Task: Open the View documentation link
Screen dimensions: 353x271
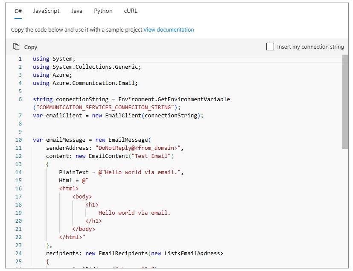Action: tap(169, 30)
